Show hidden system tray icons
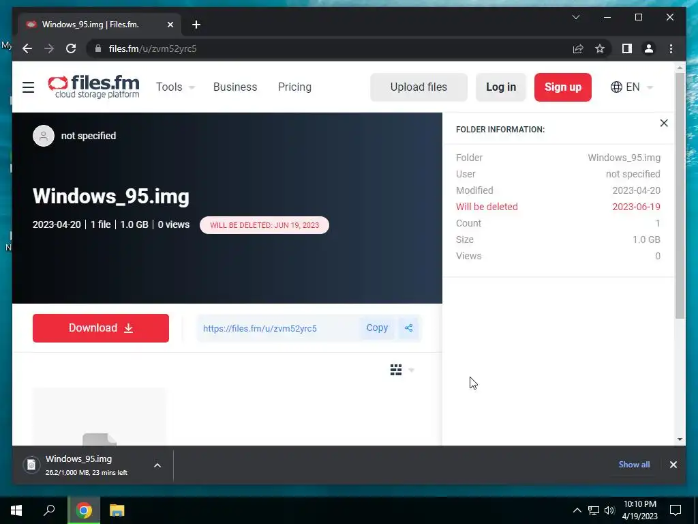This screenshot has height=524, width=698. (x=577, y=510)
